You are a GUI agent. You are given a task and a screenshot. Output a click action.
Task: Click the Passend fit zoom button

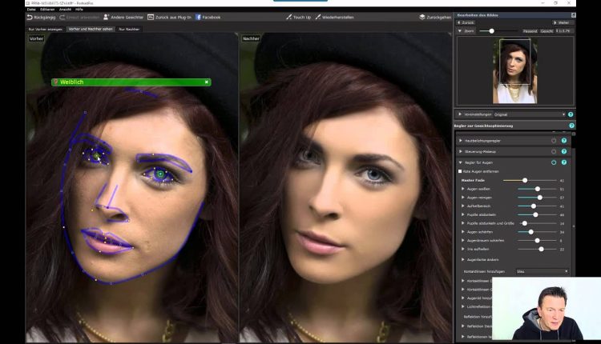tap(530, 31)
